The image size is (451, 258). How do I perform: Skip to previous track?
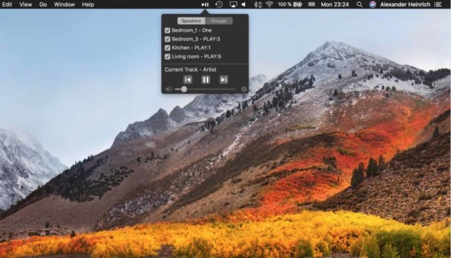click(x=187, y=79)
